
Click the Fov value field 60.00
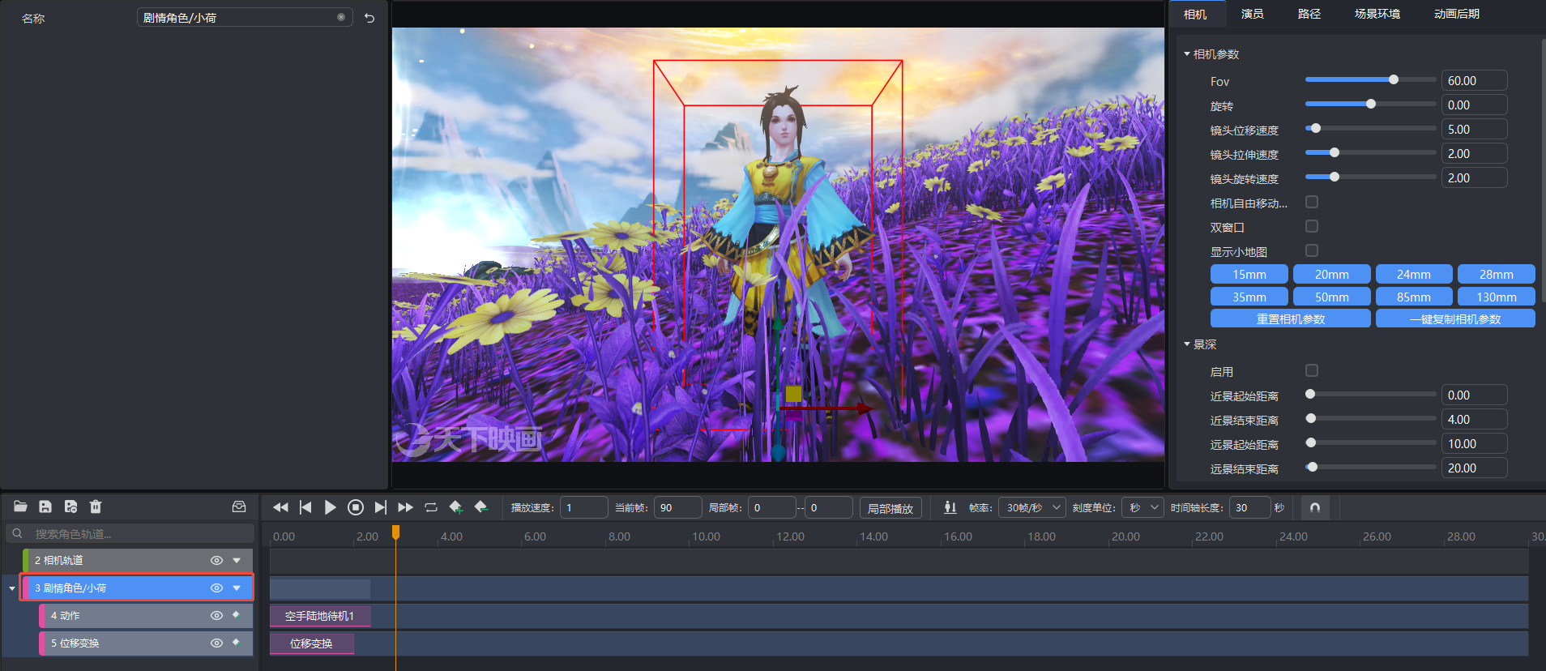click(x=1474, y=80)
